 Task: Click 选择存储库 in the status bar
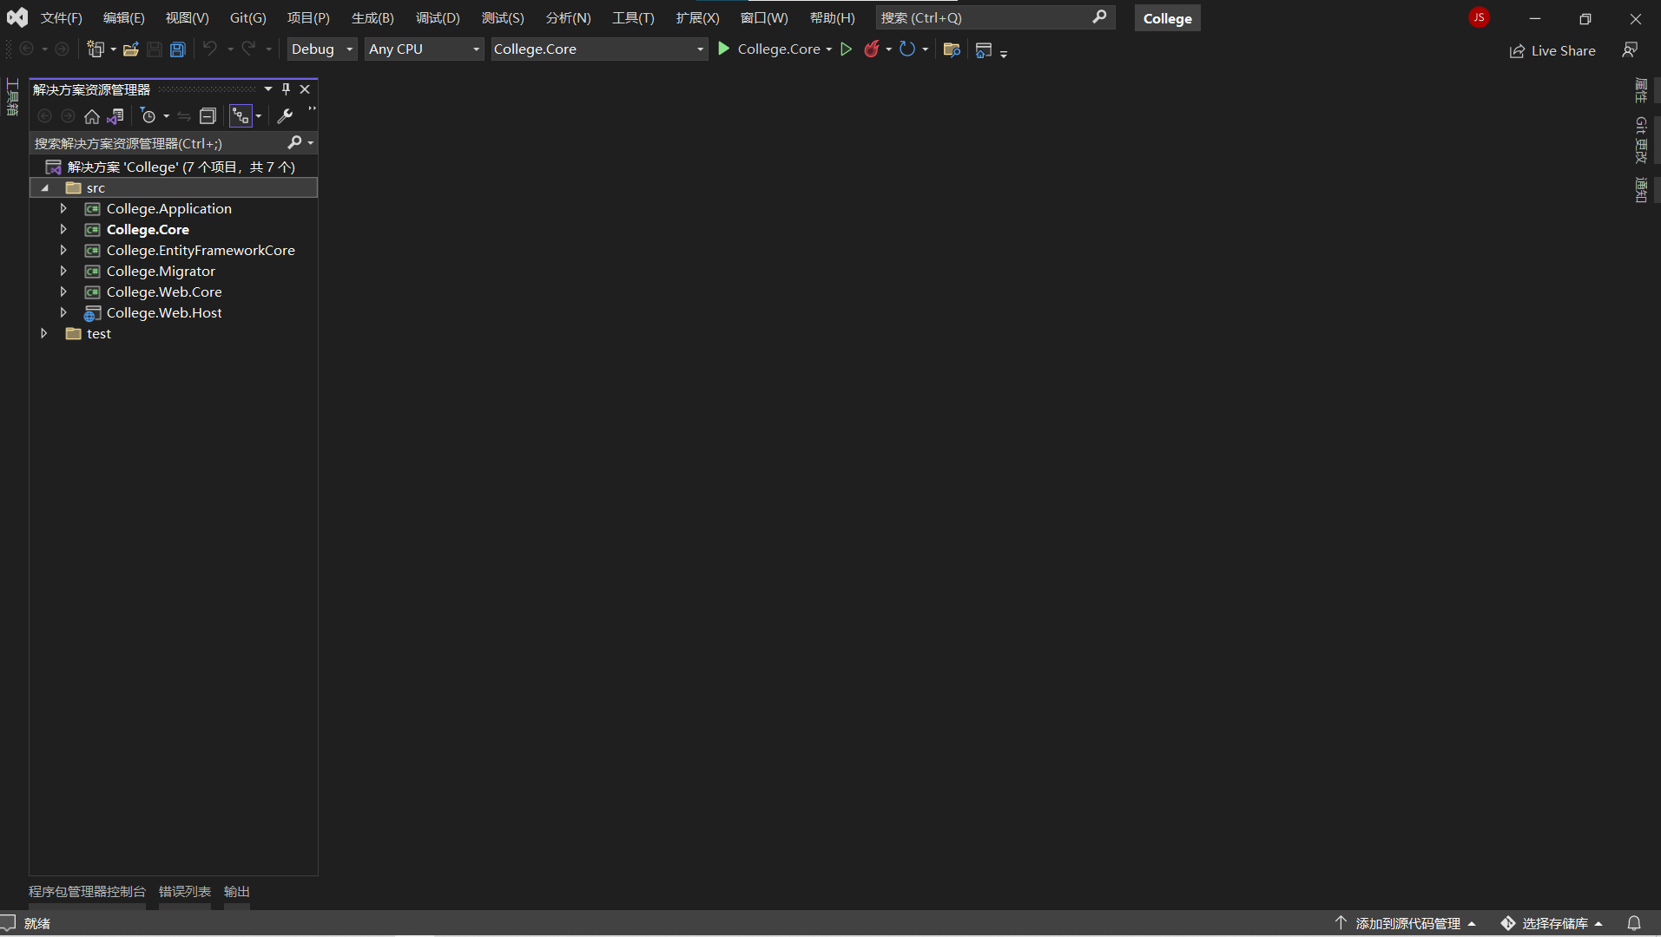[1552, 923]
